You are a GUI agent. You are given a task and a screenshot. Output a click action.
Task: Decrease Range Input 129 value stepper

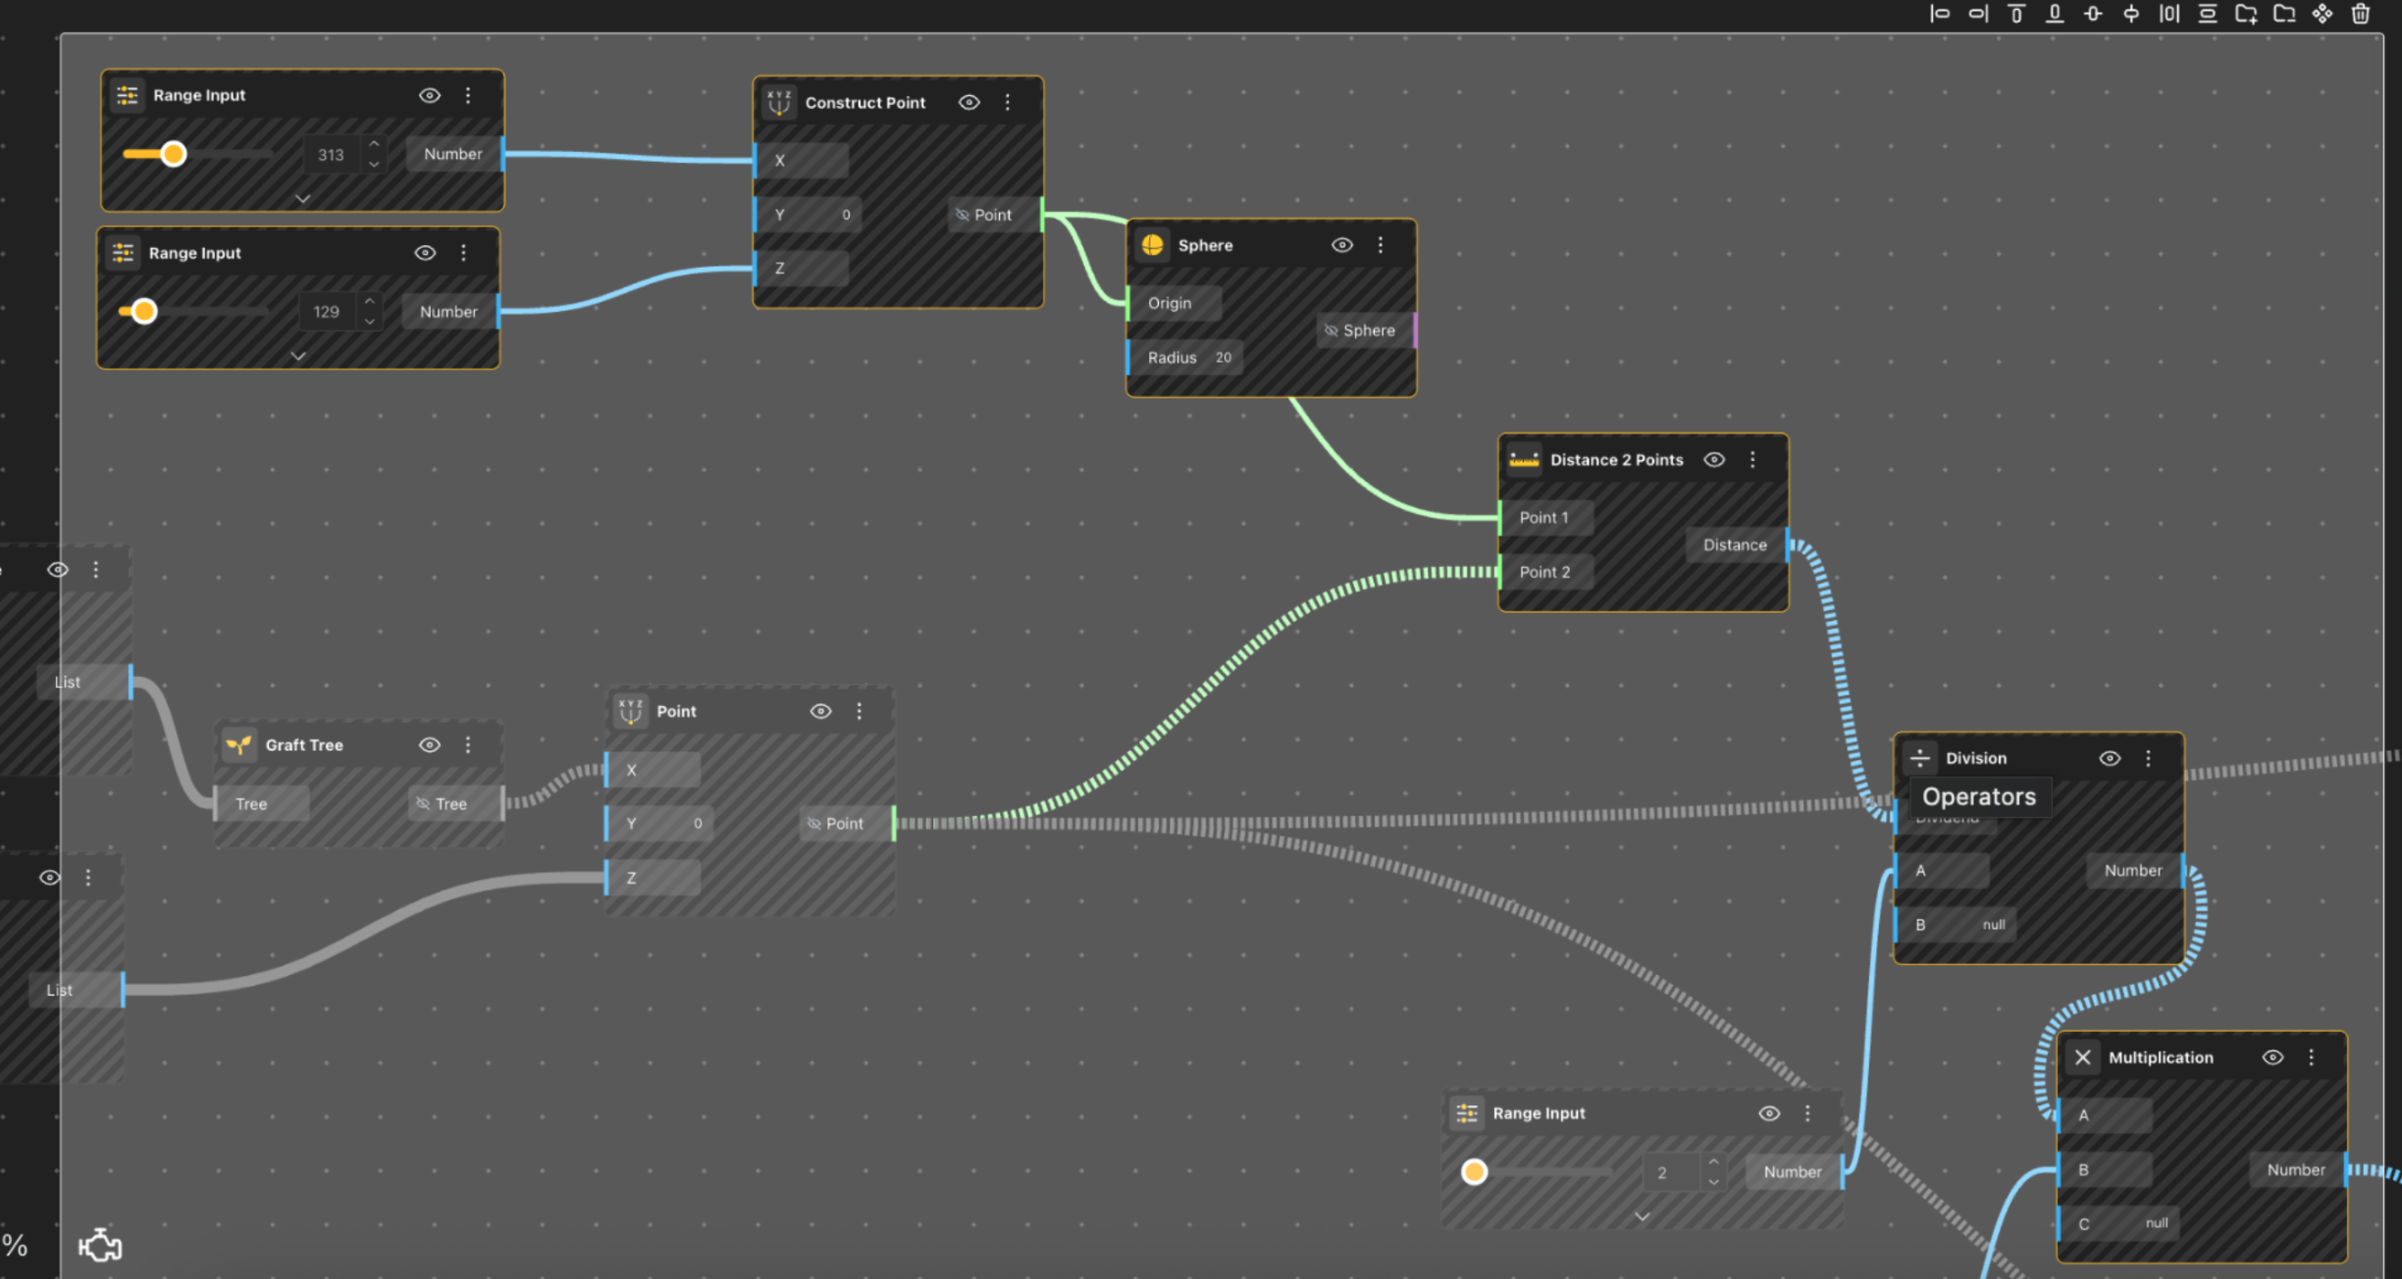point(370,322)
